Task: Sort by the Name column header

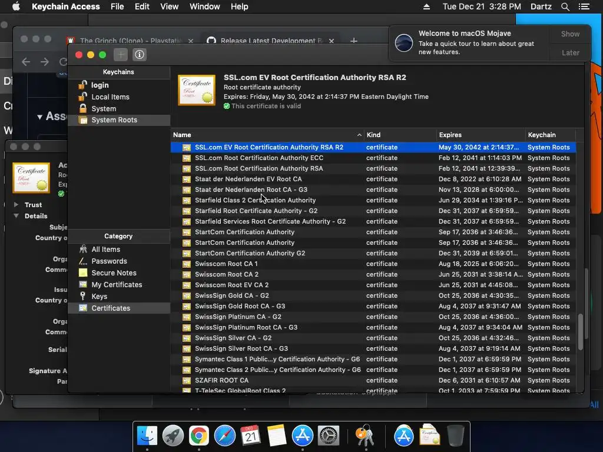Action: [x=267, y=135]
